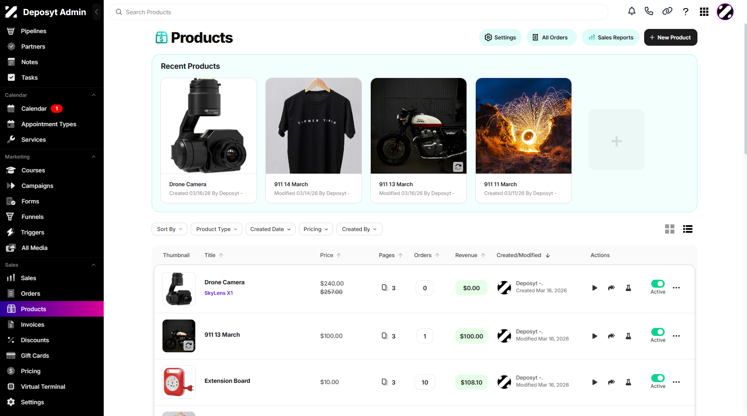The width and height of the screenshot is (747, 416).
Task: Sort table by Title column
Action: 214,255
